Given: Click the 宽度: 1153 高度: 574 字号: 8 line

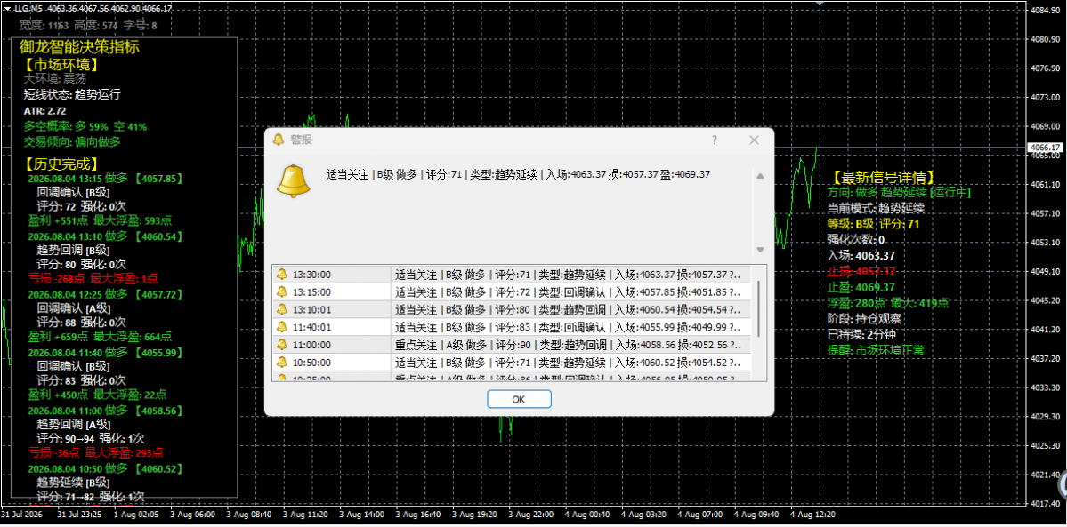Looking at the screenshot, I should point(88,25).
